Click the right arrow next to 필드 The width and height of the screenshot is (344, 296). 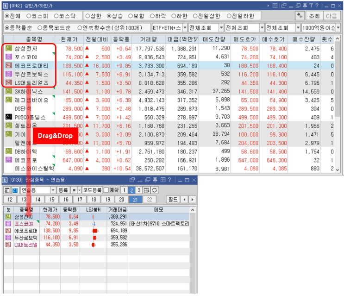(193, 200)
